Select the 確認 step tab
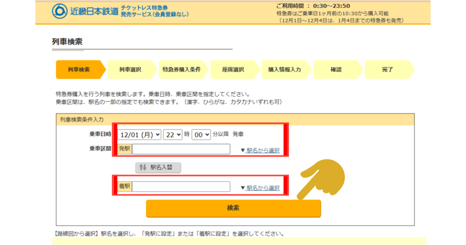 point(336,70)
